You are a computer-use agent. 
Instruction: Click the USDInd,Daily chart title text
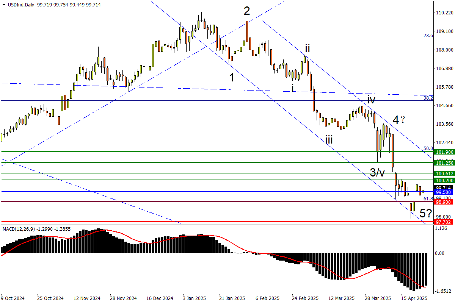point(19,4)
